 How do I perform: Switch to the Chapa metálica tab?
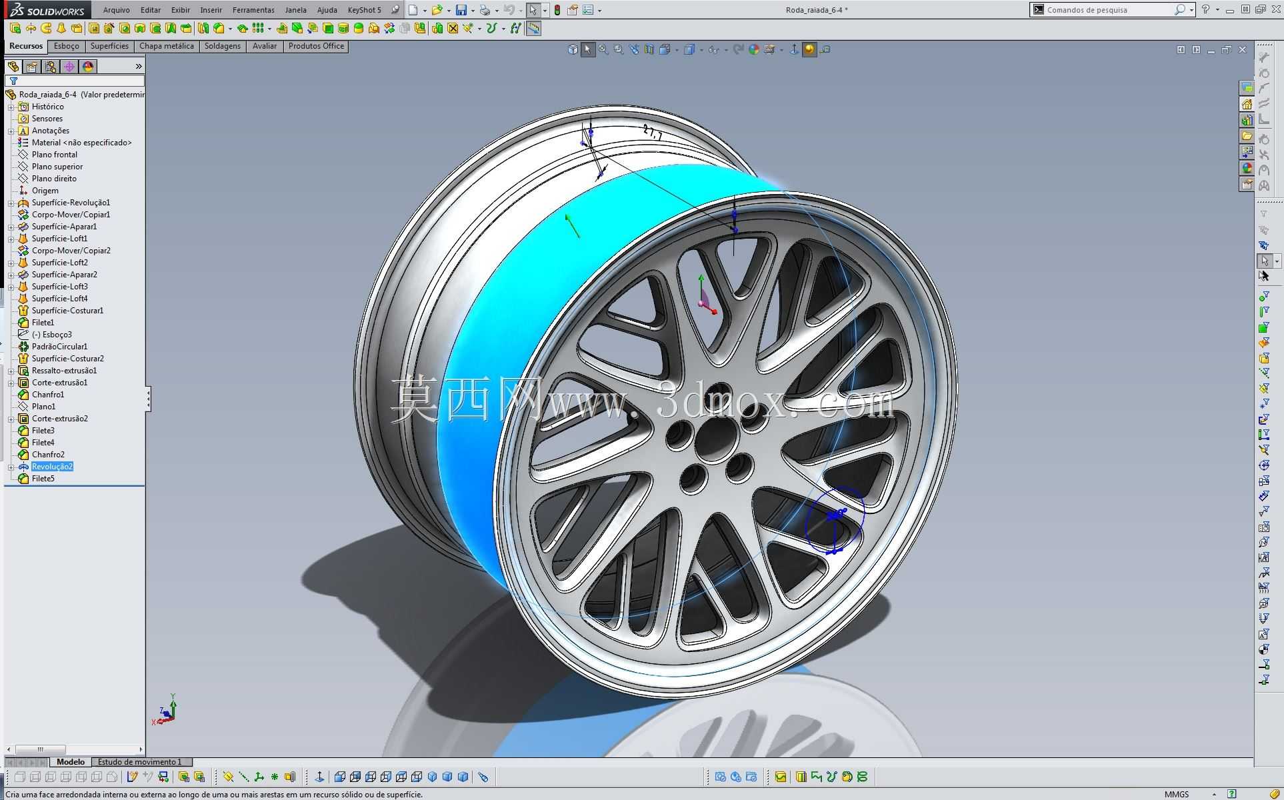(x=167, y=46)
